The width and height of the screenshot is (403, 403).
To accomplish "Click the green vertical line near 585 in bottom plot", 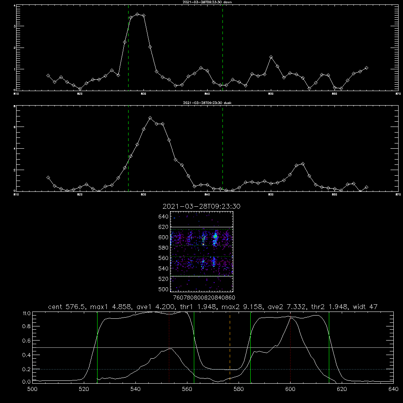I will 250,347.
